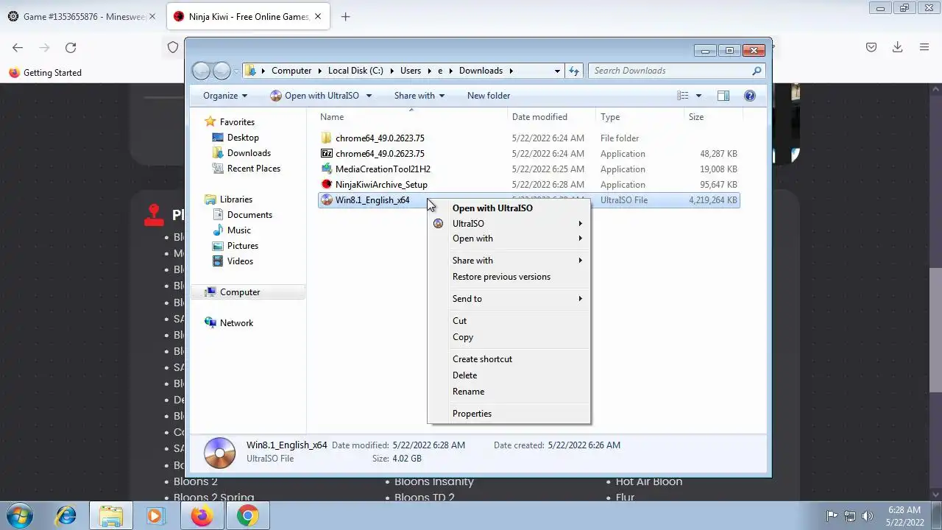Select Music library

[x=238, y=230]
